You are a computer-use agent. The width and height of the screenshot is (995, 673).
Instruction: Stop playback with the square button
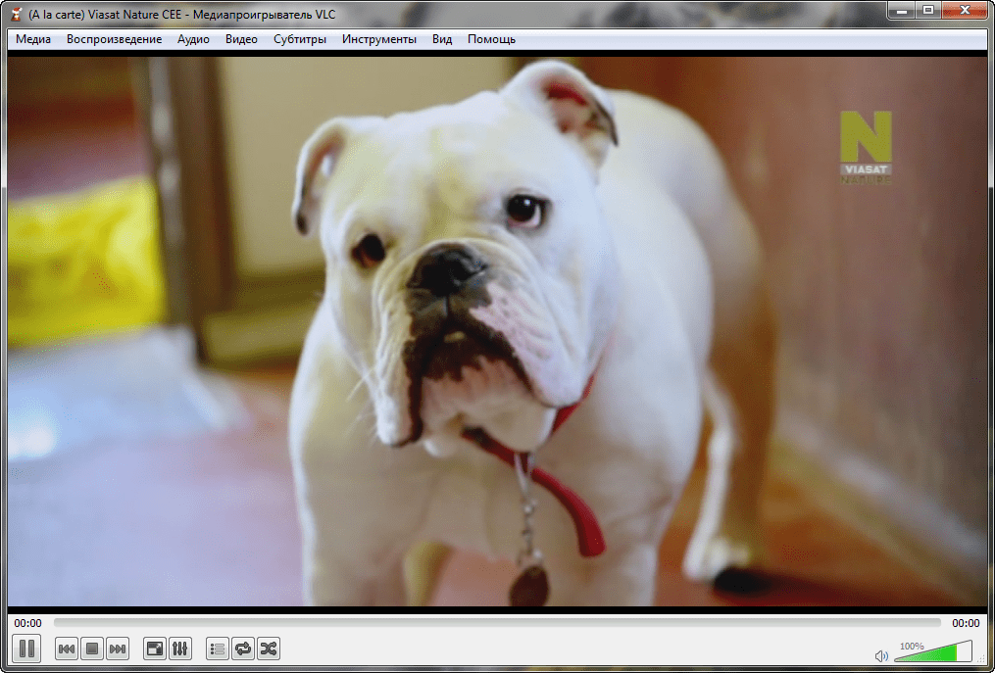92,649
